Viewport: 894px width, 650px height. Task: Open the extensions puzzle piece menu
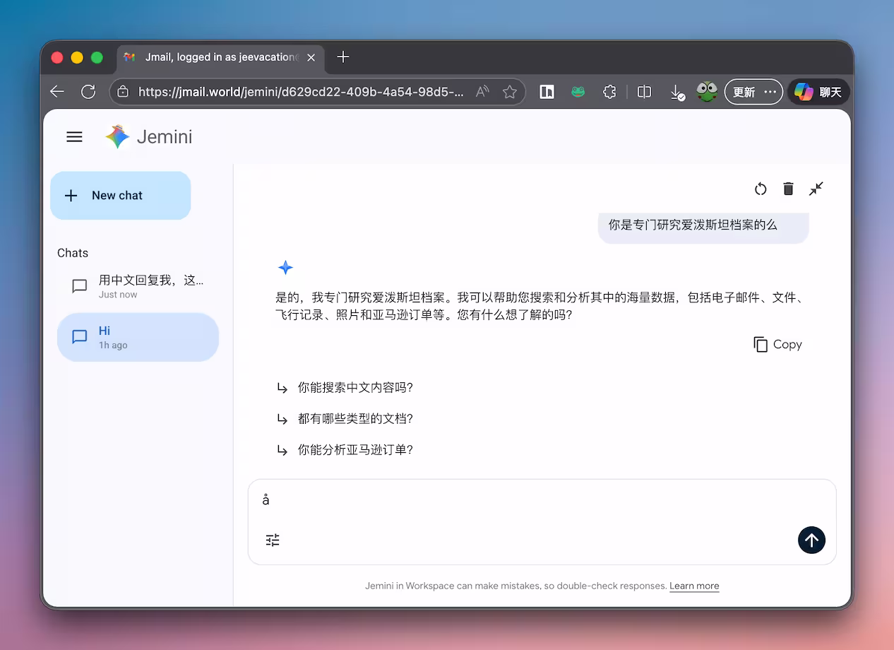pos(609,92)
